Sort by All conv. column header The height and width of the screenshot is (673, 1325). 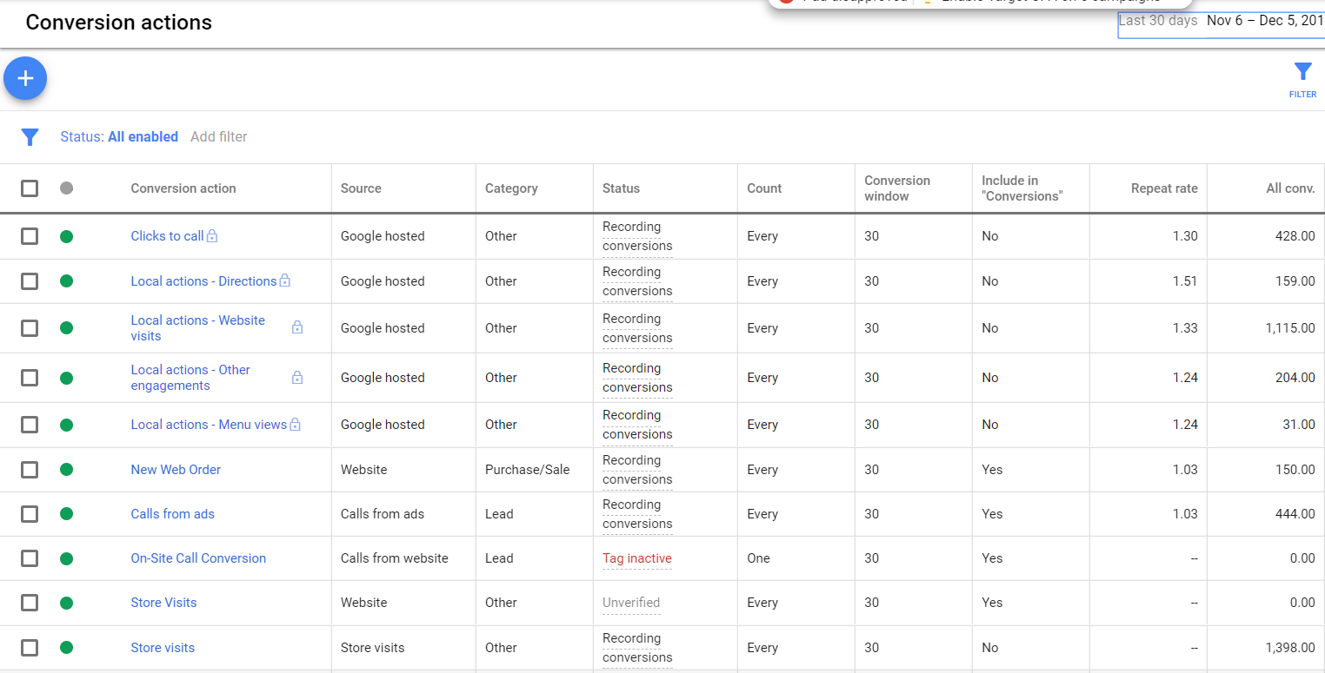point(1290,188)
